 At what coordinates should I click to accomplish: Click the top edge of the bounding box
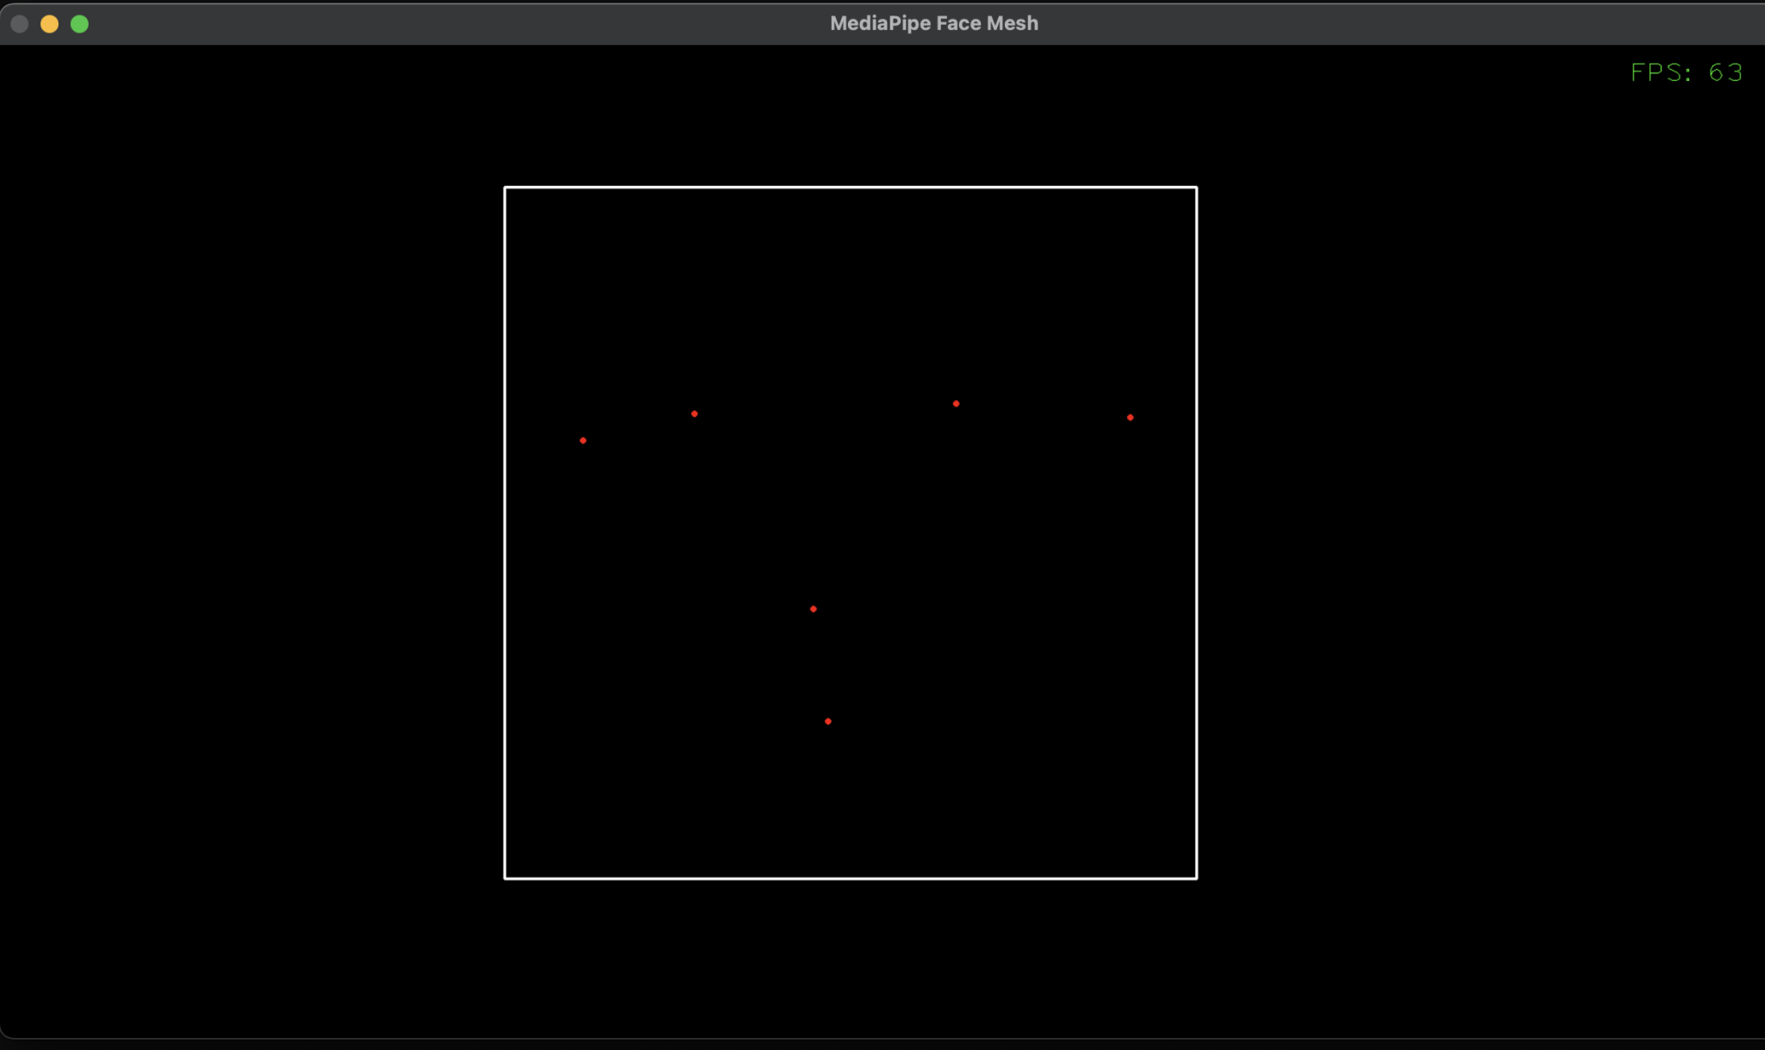851,187
